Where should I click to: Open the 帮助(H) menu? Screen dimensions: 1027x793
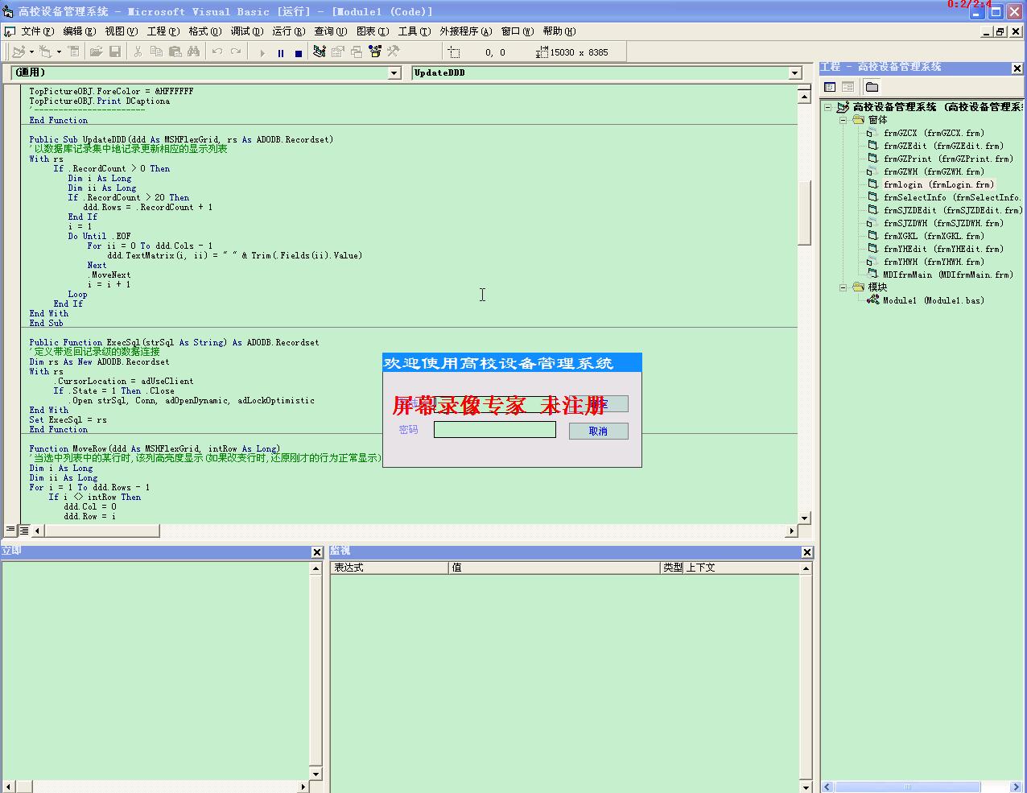point(559,31)
